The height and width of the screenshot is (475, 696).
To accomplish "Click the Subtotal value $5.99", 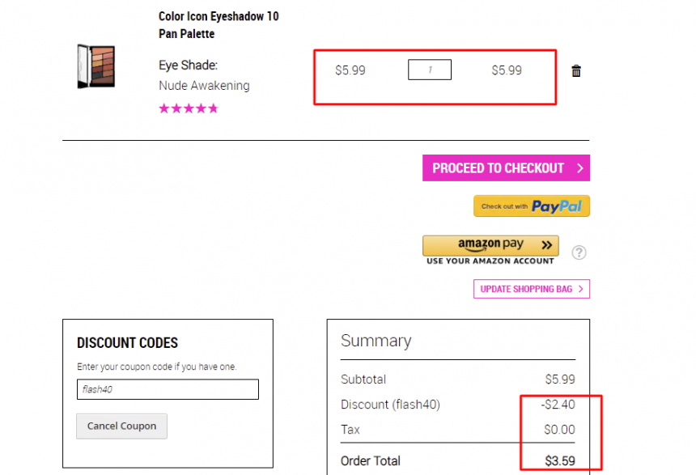I will pyautogui.click(x=560, y=380).
